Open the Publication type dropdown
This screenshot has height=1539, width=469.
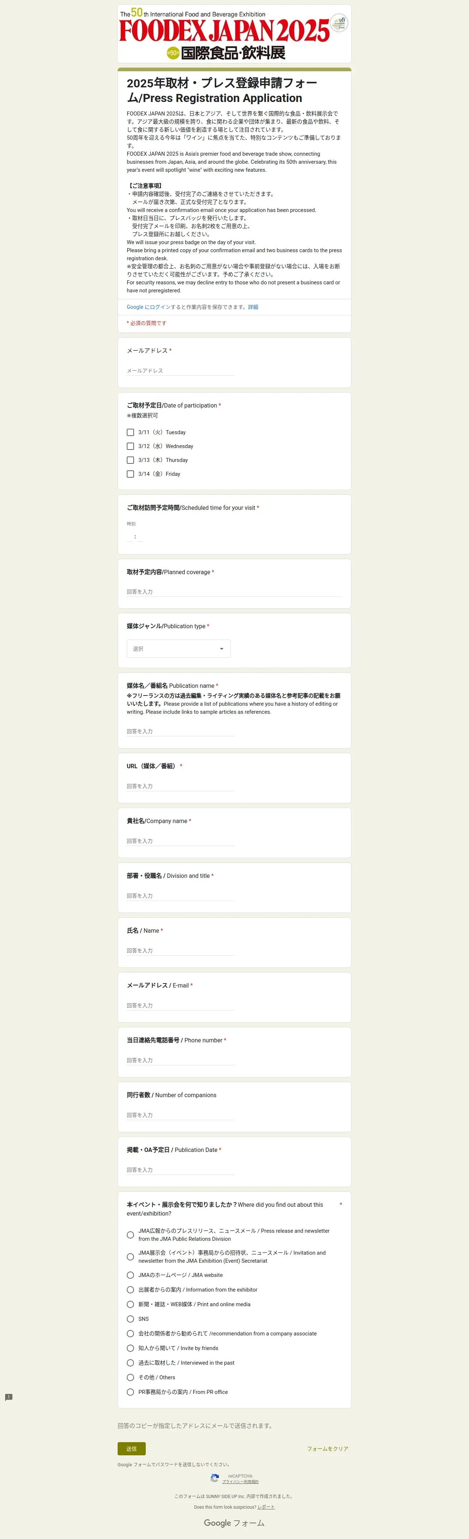(x=179, y=648)
